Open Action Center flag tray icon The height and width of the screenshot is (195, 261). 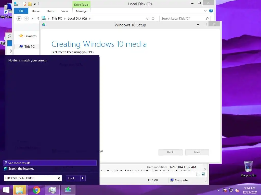click(x=225, y=190)
